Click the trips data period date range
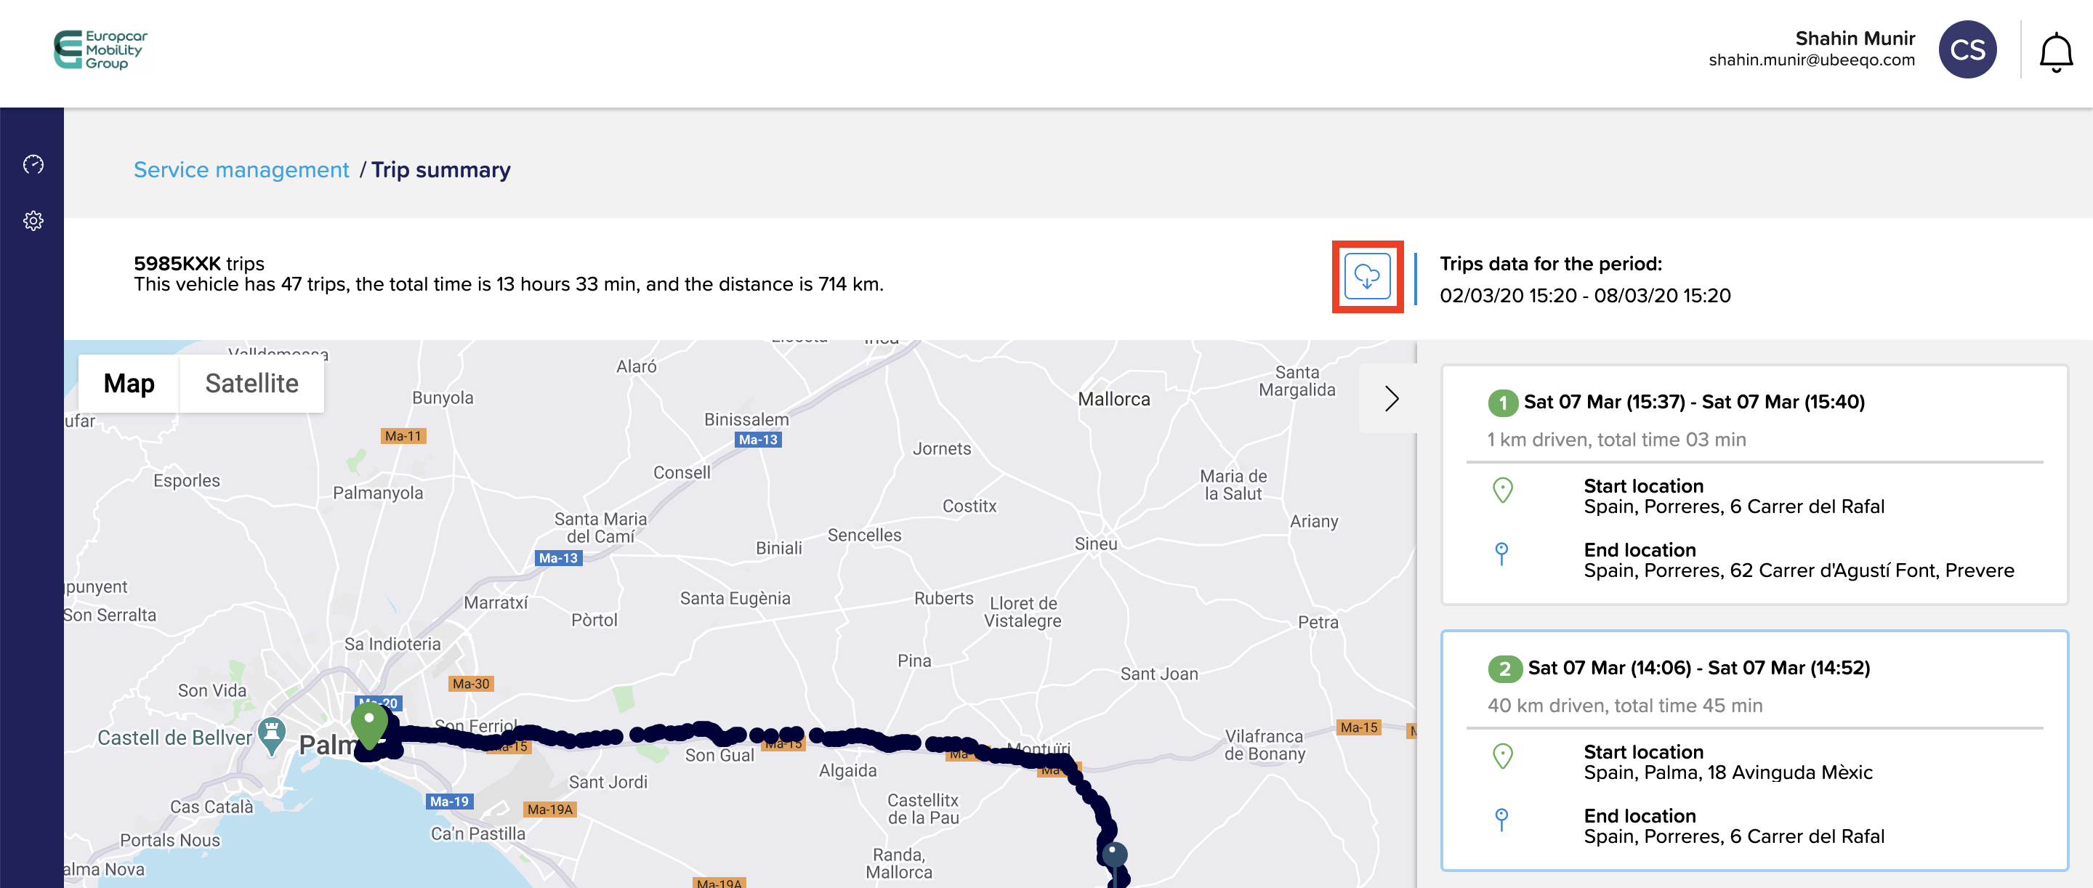The width and height of the screenshot is (2093, 888). [x=1584, y=296]
